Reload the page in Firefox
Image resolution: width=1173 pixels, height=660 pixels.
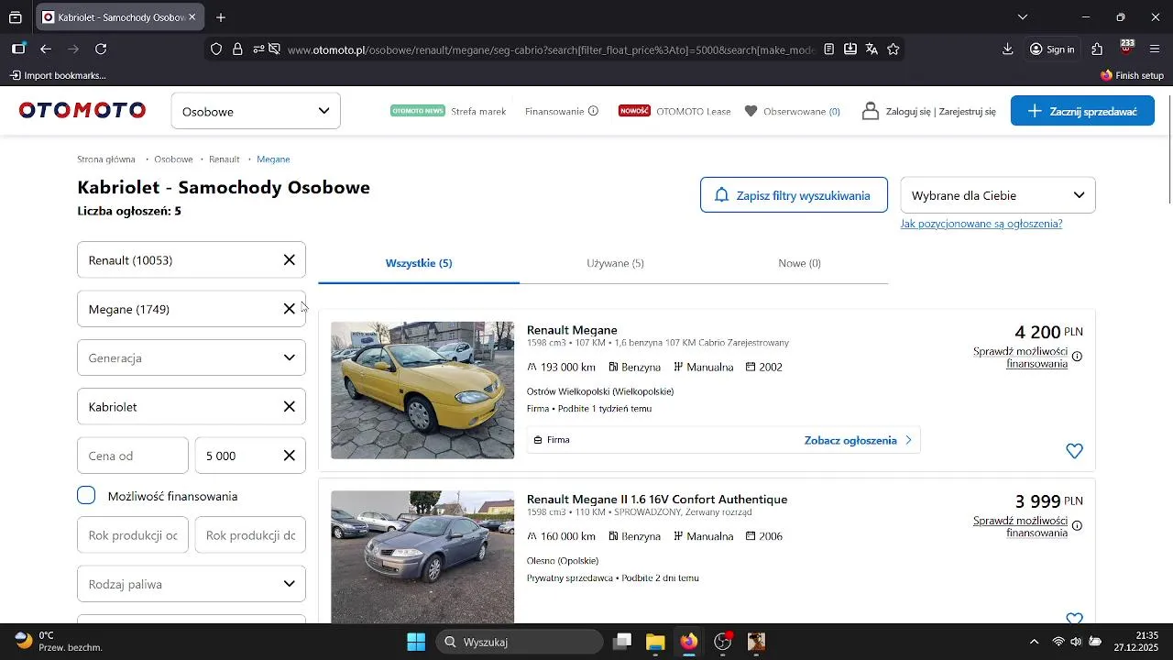101,49
